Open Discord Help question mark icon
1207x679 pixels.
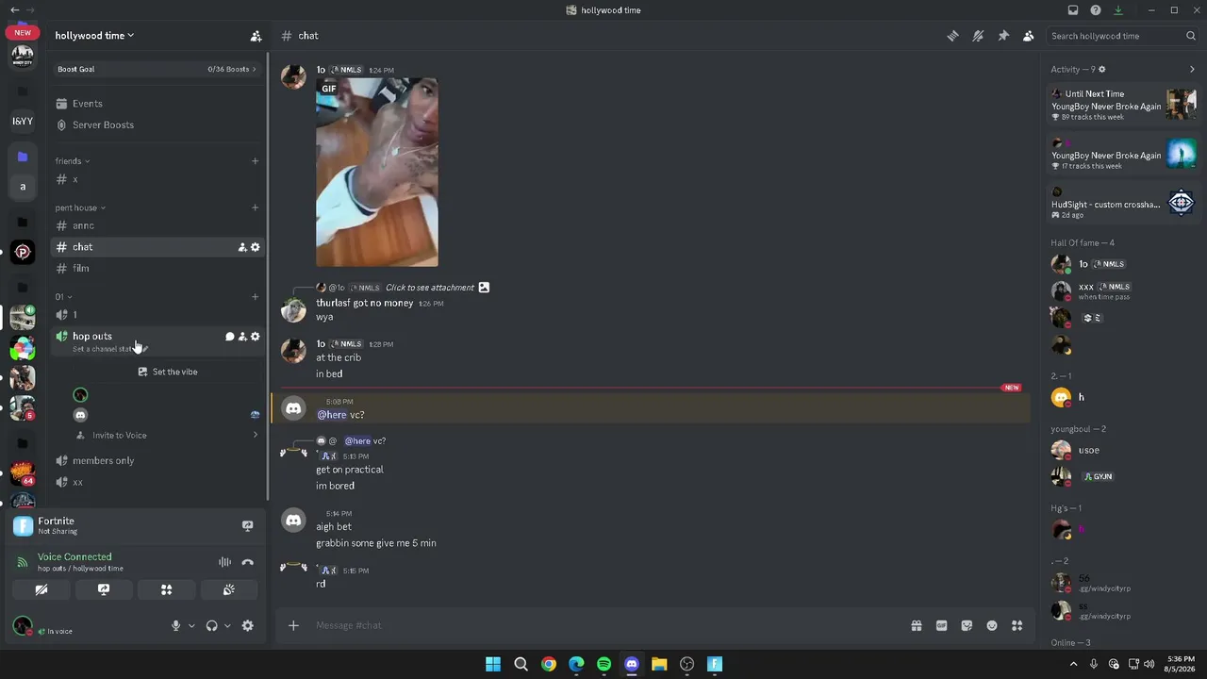[1096, 10]
